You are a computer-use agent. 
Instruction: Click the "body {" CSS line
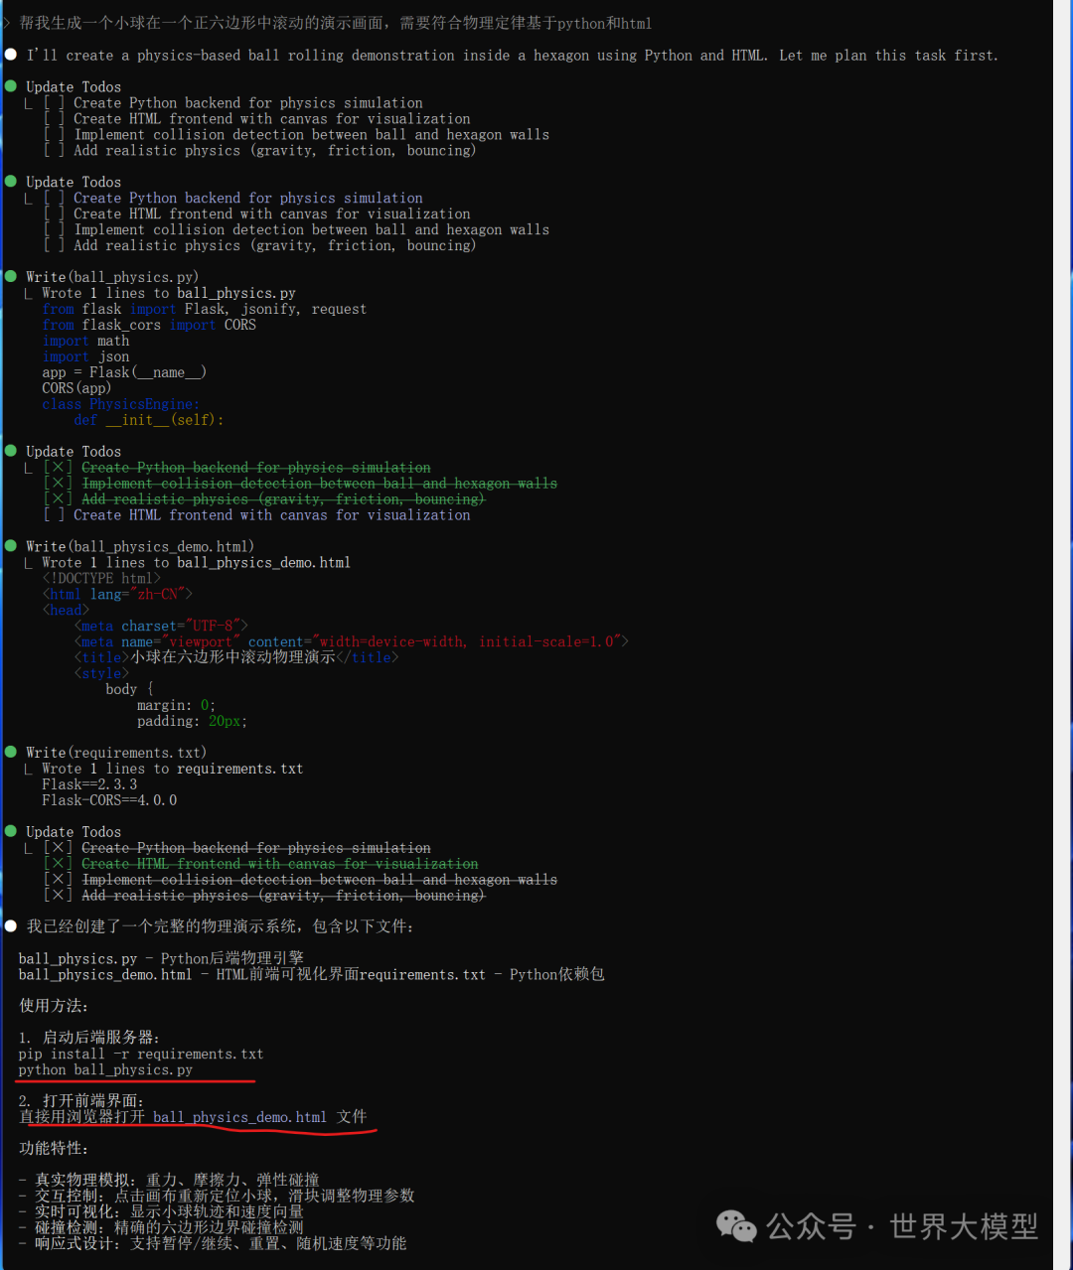pos(129,689)
